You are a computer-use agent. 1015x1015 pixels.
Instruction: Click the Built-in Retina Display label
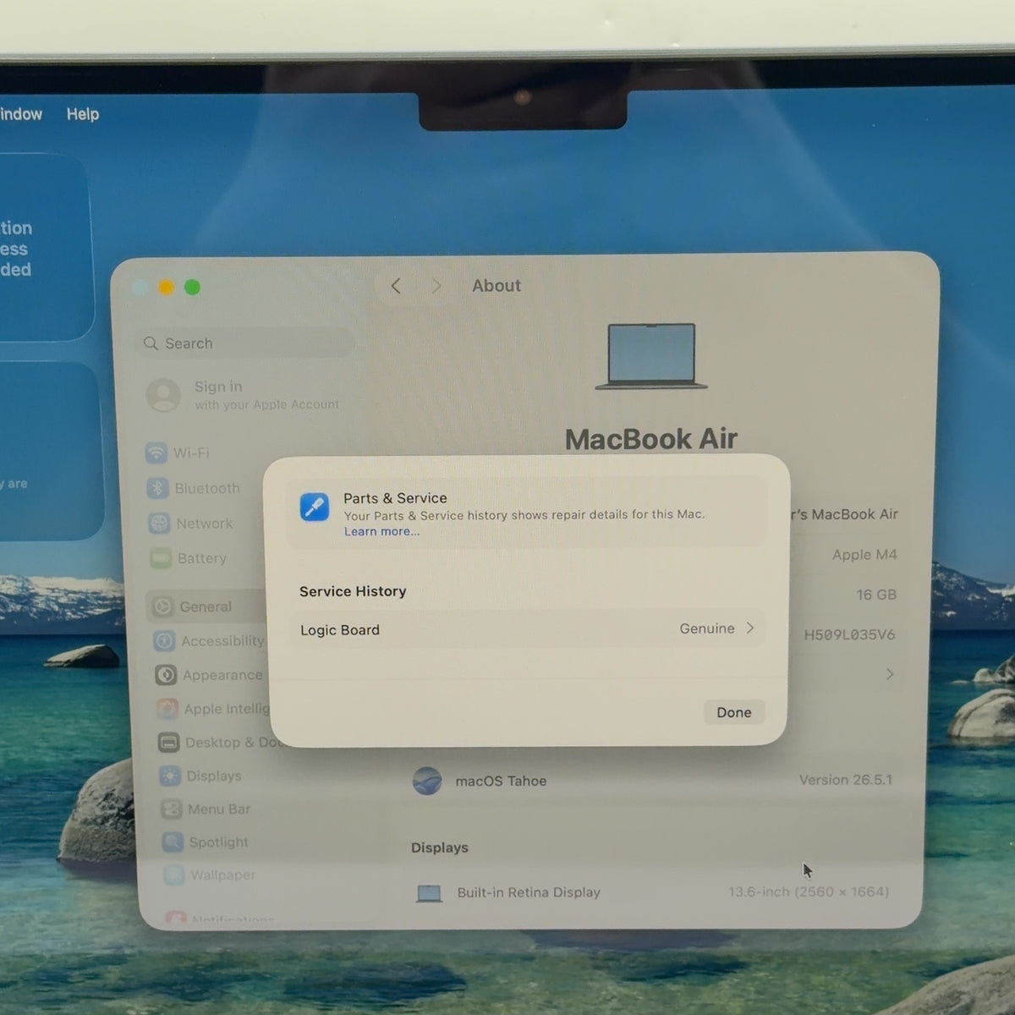529,892
